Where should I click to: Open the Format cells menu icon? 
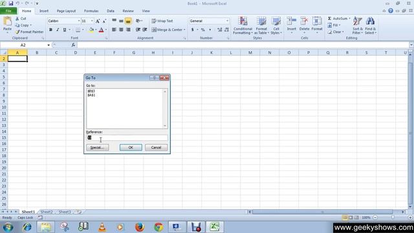[x=317, y=21]
